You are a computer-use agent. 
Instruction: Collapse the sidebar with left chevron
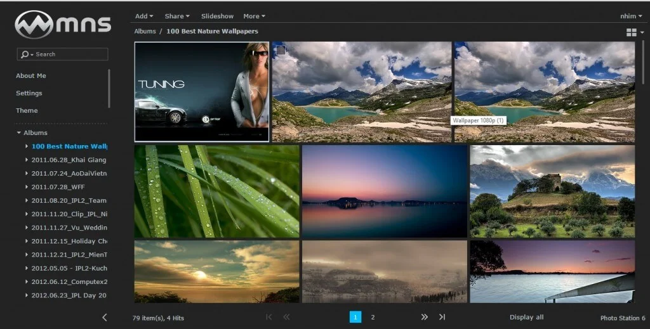tap(105, 317)
